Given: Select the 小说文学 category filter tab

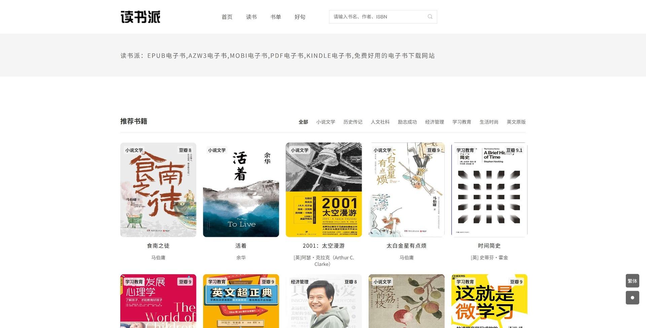Looking at the screenshot, I should click(x=325, y=122).
